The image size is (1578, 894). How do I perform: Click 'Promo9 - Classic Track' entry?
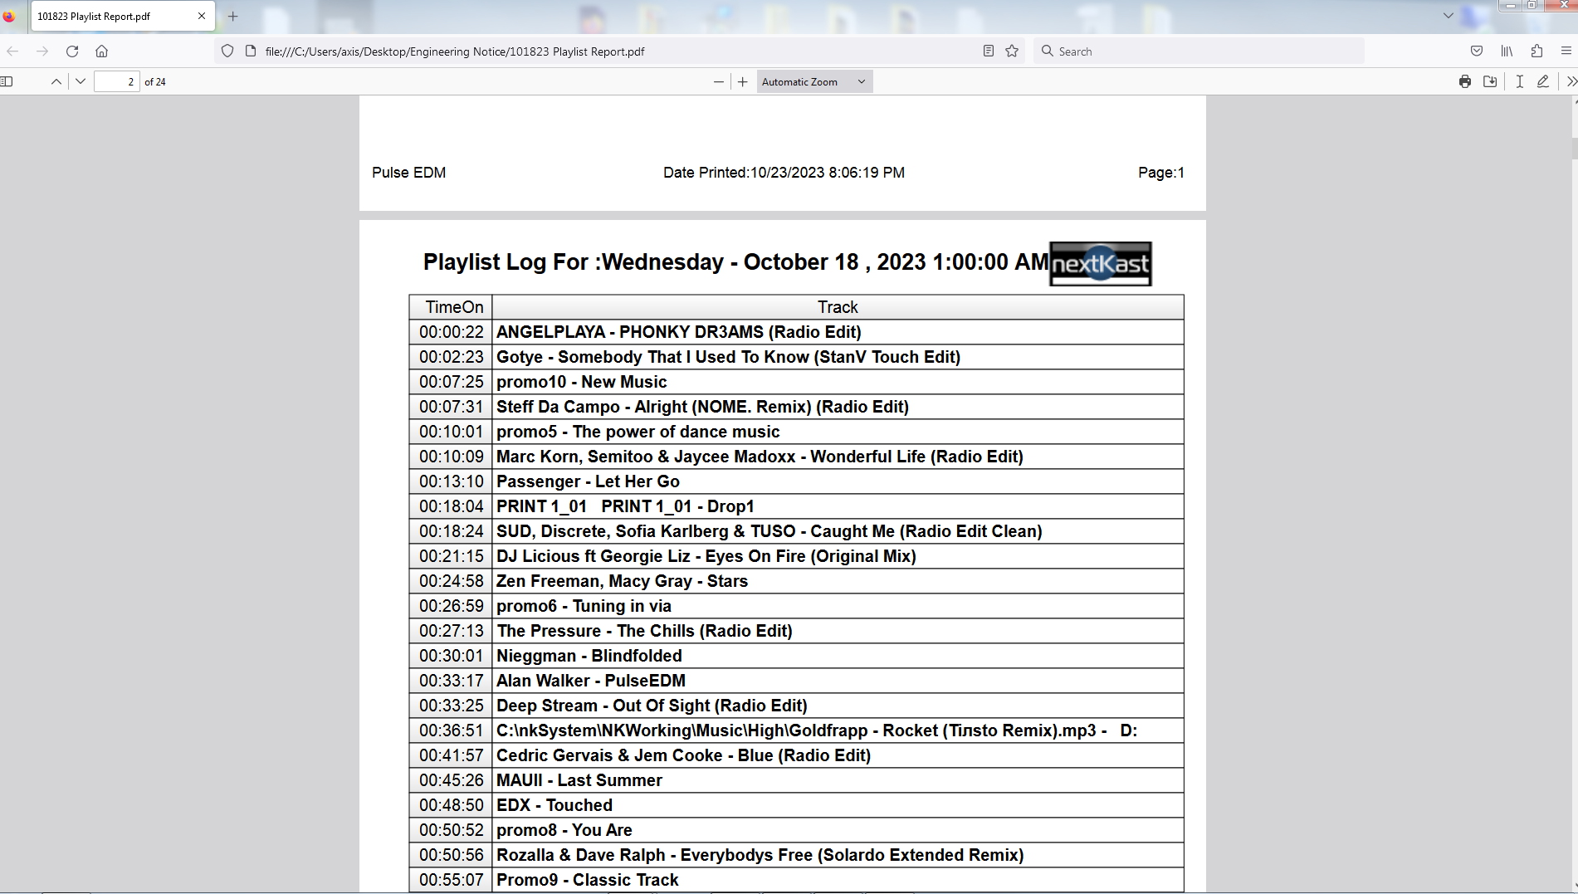click(796, 880)
